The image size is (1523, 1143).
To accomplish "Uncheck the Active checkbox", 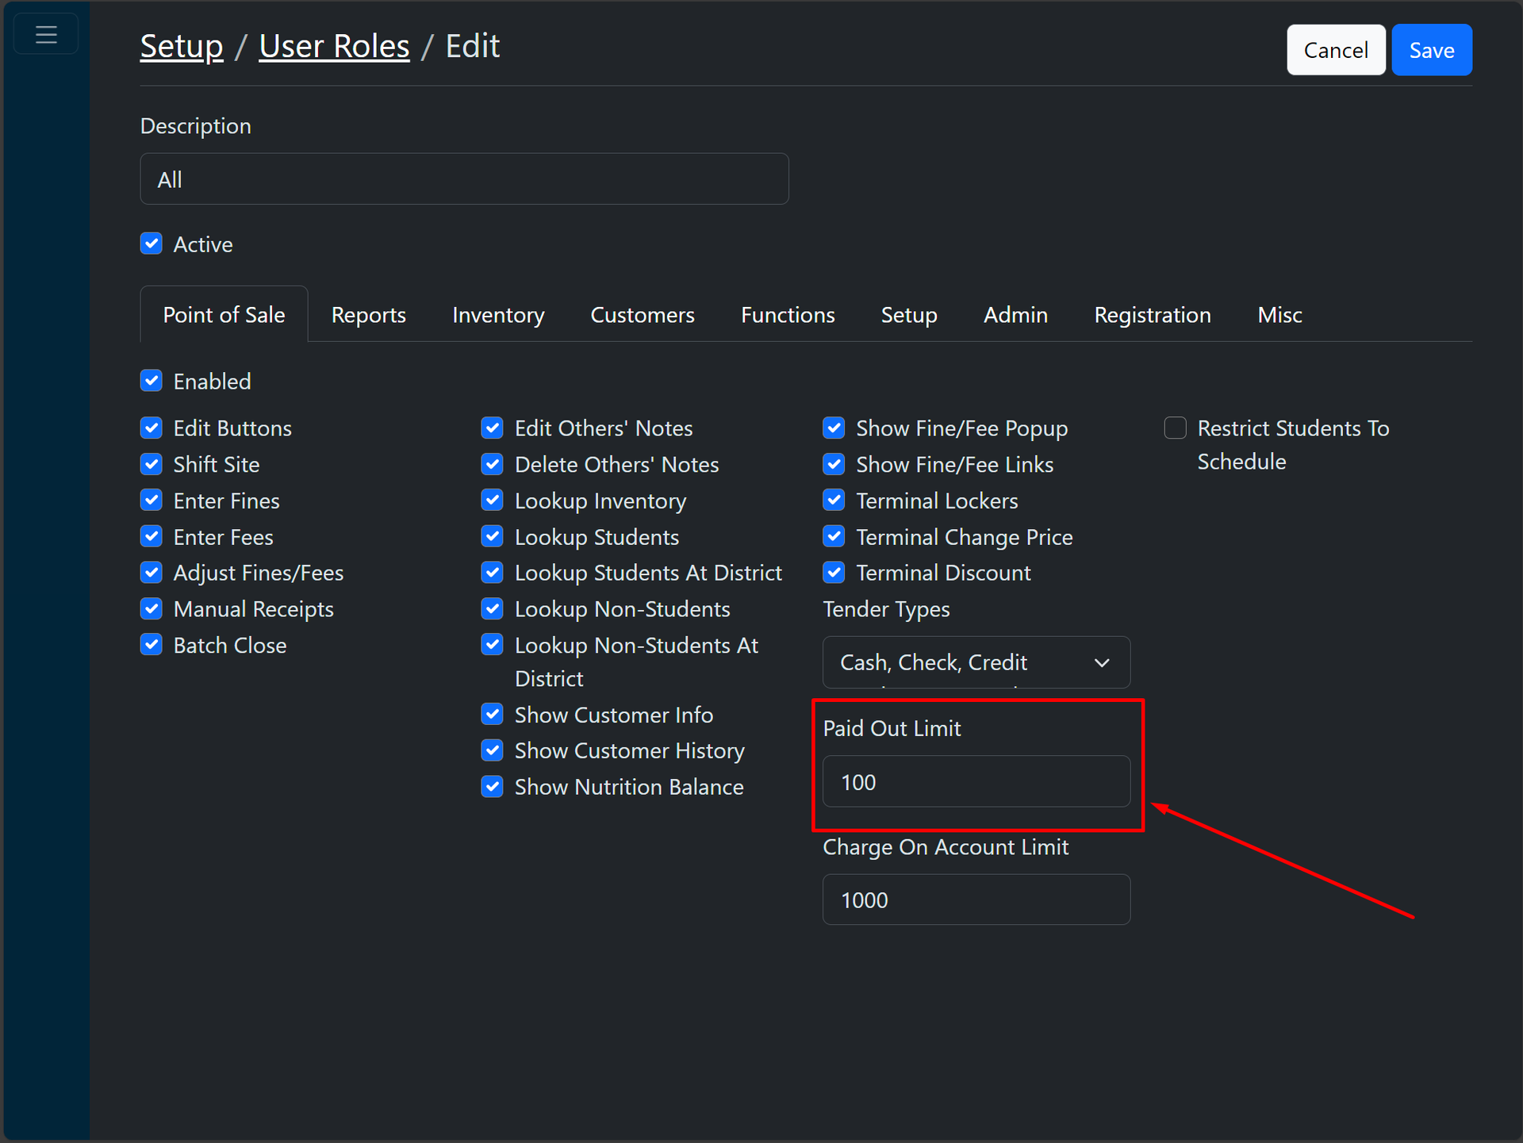I will tap(152, 244).
